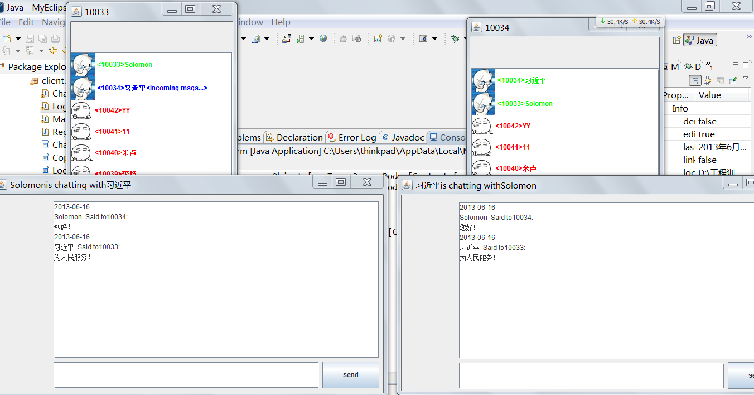Switch to the Javadoc tab
754x395 pixels.
click(403, 137)
